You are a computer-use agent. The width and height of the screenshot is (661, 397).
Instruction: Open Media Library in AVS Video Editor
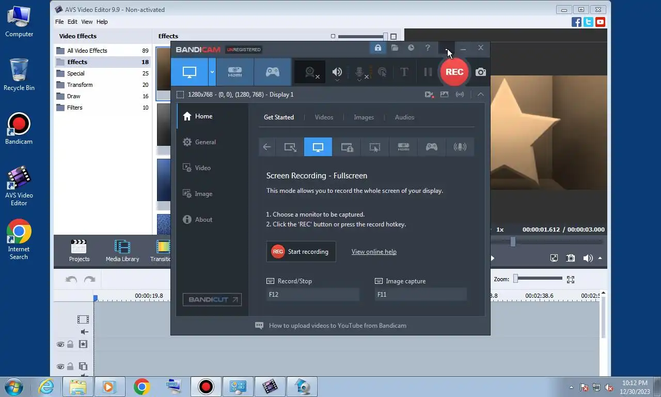122,251
